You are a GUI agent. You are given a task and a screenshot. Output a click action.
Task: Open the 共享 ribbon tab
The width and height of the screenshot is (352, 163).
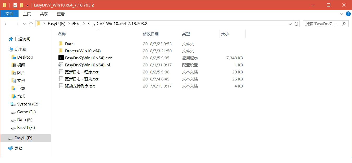pos(44,14)
